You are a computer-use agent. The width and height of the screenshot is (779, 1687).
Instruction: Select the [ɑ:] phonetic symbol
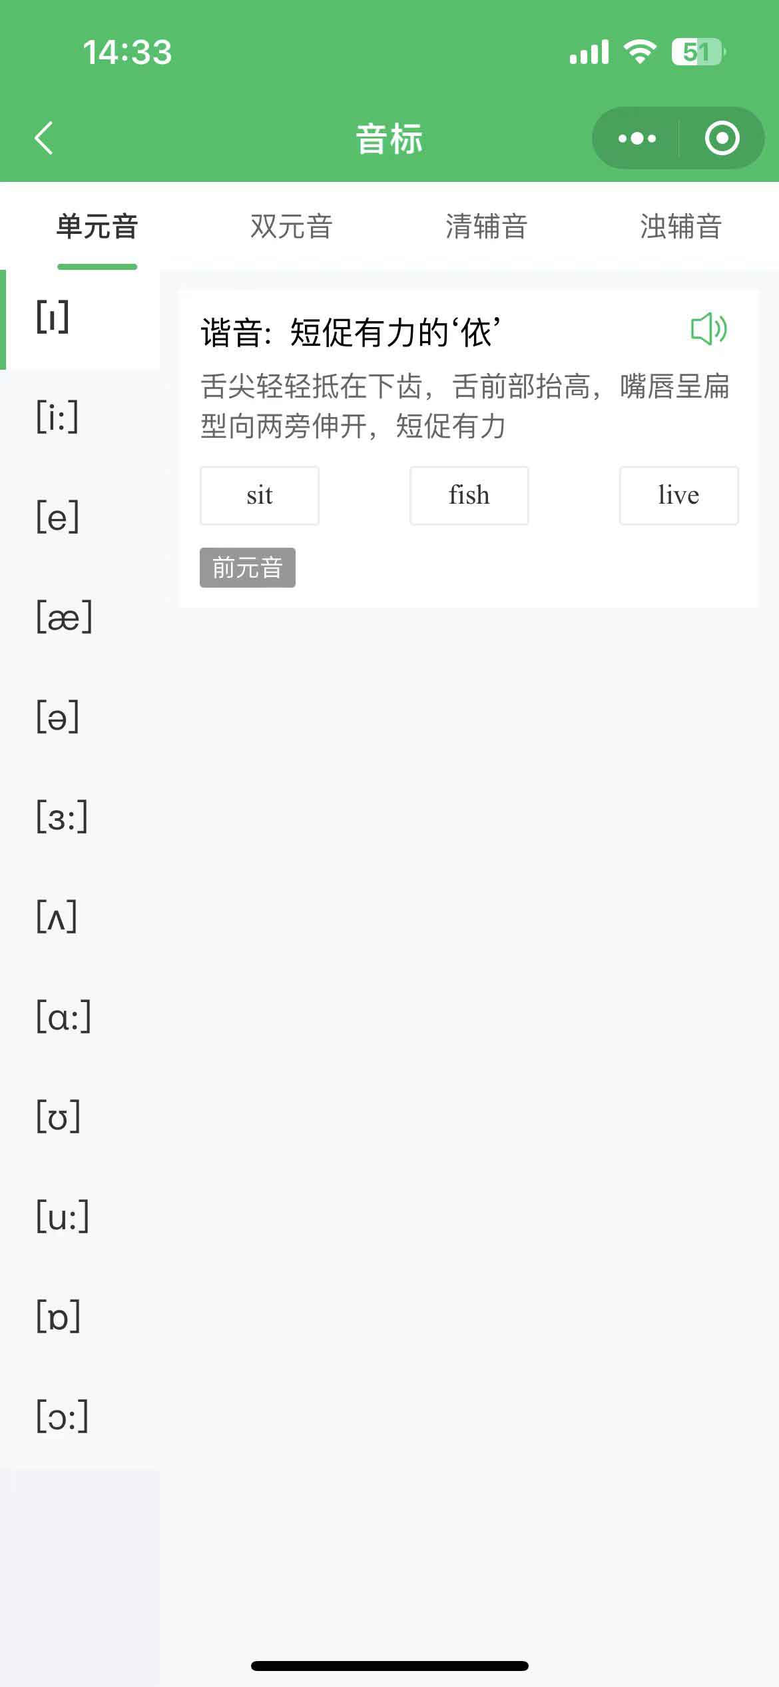64,1017
